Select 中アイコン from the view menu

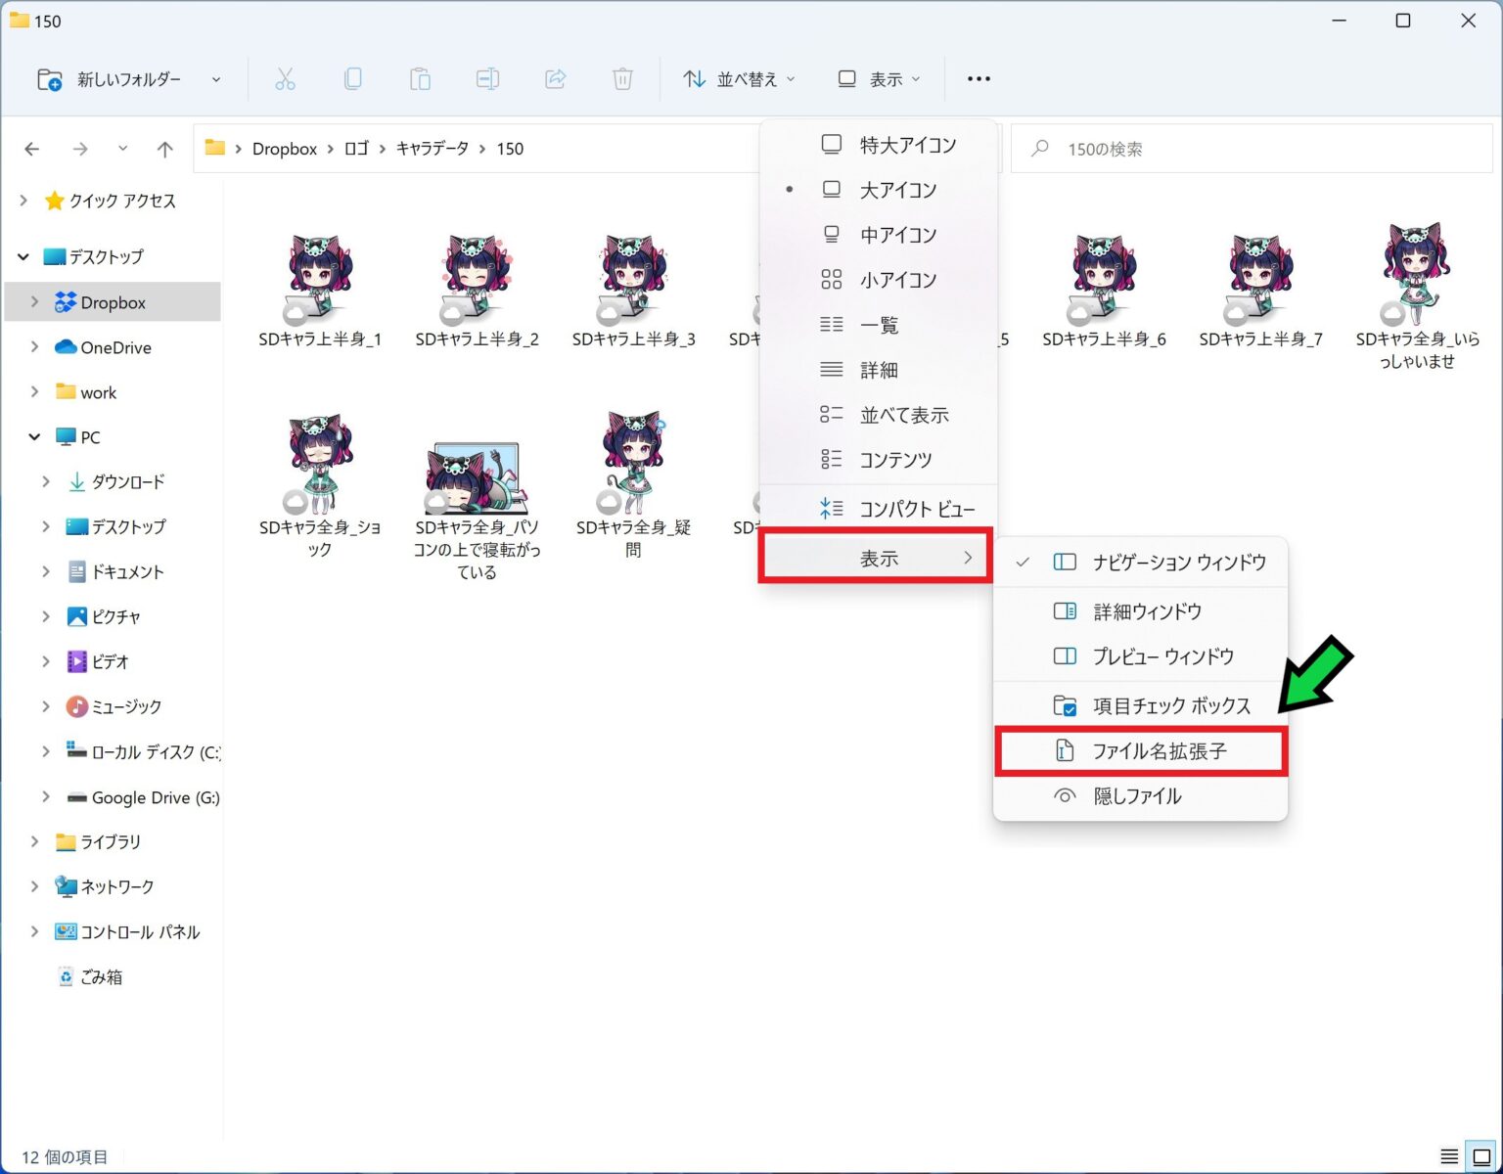pyautogui.click(x=896, y=235)
